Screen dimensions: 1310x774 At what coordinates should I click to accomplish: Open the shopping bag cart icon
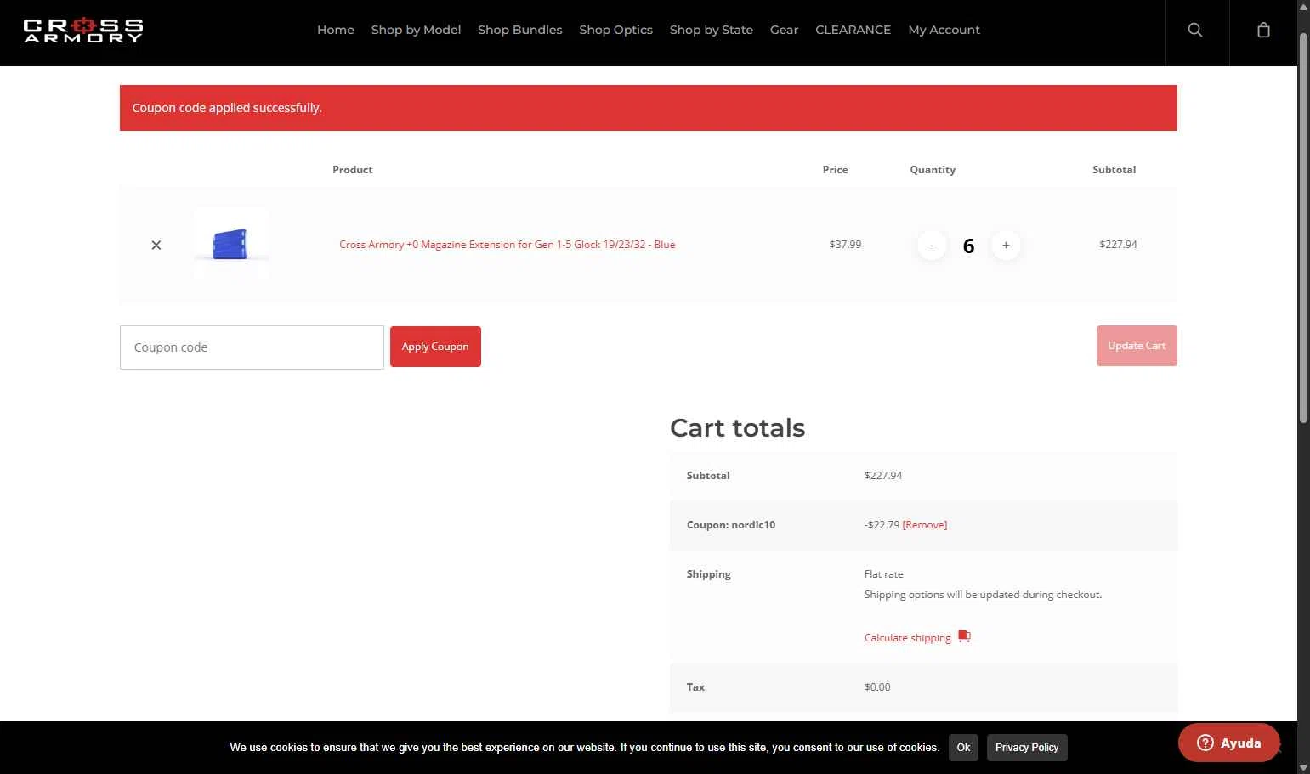pos(1263,30)
